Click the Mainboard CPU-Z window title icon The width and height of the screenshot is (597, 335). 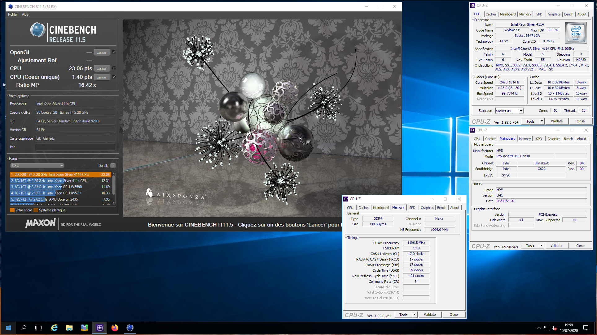(472, 130)
